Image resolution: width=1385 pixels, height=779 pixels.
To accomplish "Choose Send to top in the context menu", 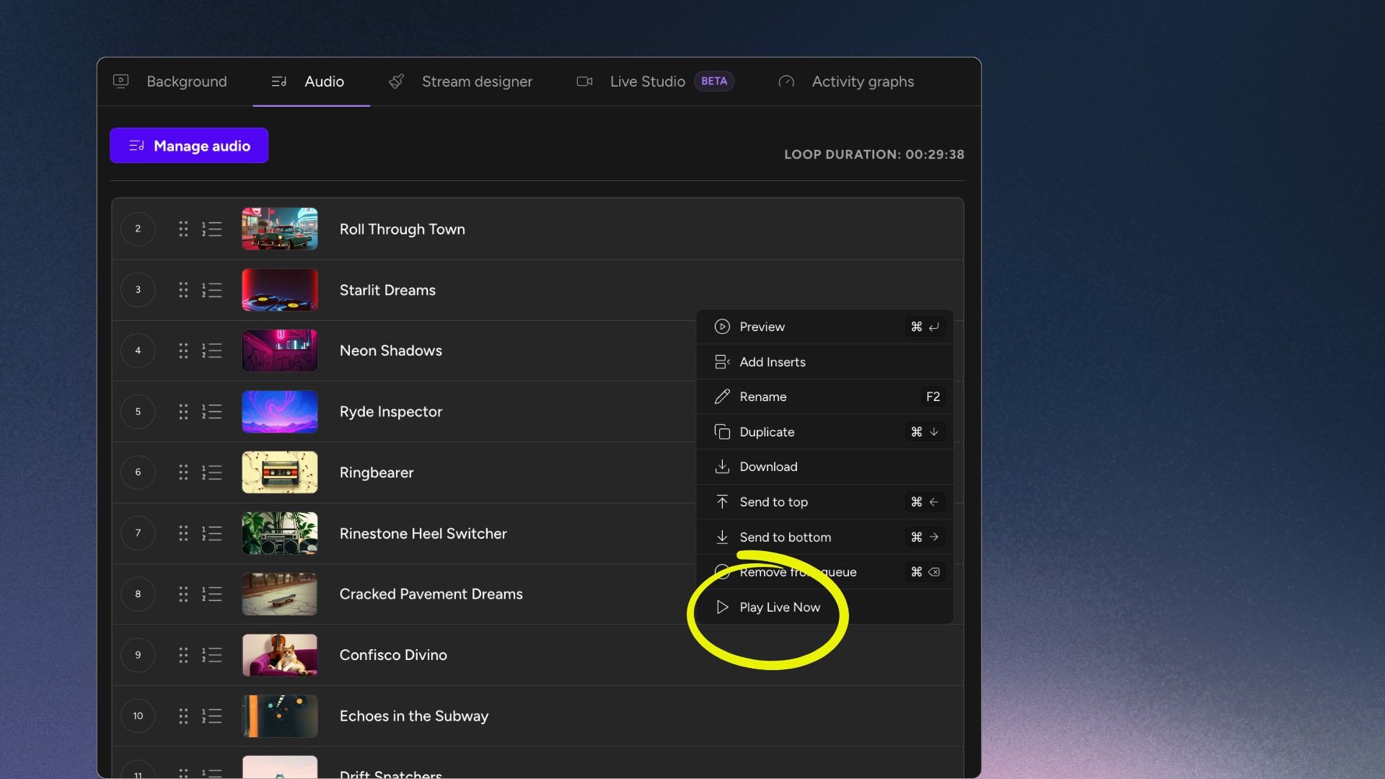I will 773,501.
